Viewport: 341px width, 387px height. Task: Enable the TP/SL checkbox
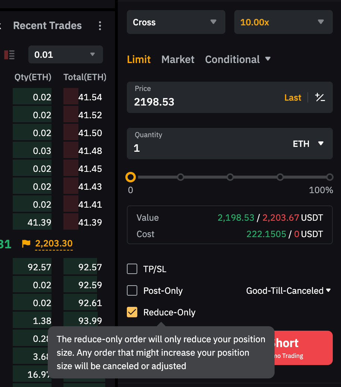point(132,269)
